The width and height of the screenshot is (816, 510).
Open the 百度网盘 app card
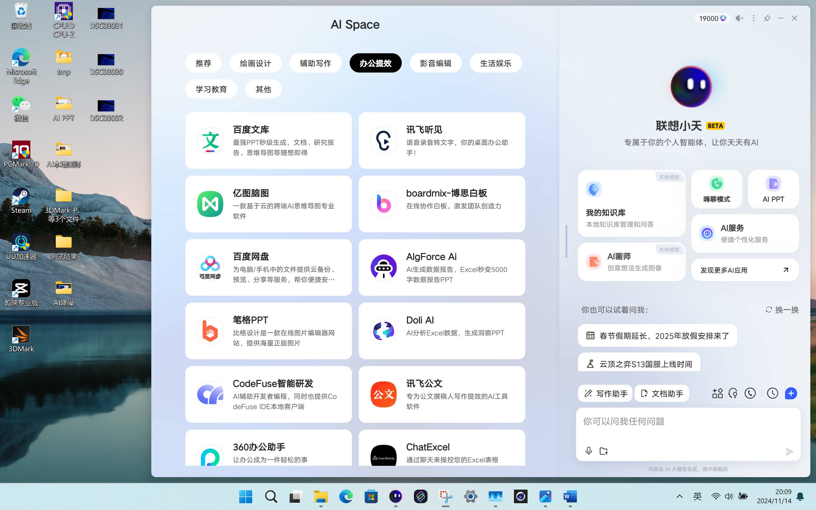(x=268, y=267)
